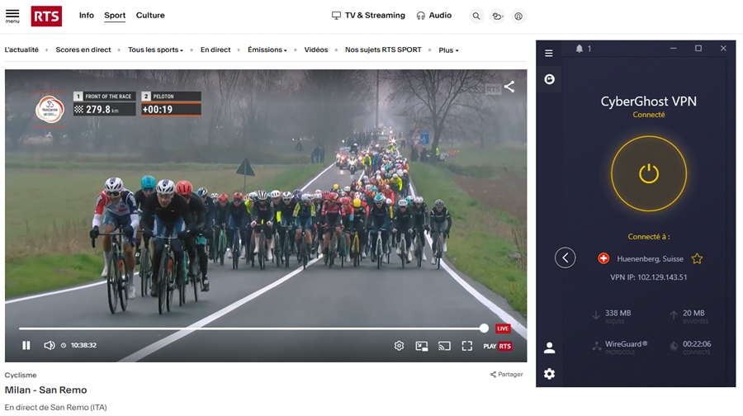Open the Info tab

[x=86, y=15]
